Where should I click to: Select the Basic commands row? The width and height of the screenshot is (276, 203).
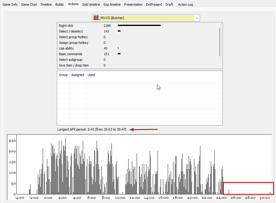[137, 54]
